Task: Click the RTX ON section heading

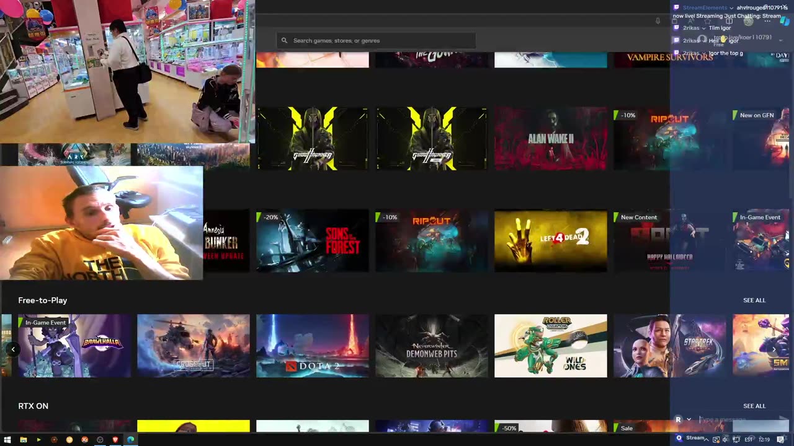Action: point(33,406)
